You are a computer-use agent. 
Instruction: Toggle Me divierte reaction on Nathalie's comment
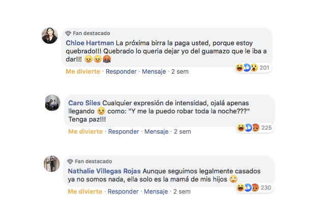(85, 192)
